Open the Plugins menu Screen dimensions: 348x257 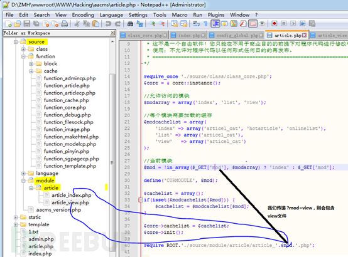click(x=216, y=15)
